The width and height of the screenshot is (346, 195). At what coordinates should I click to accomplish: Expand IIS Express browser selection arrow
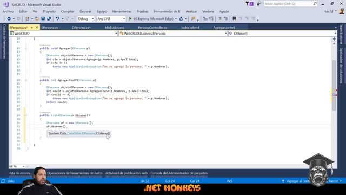coord(176,19)
